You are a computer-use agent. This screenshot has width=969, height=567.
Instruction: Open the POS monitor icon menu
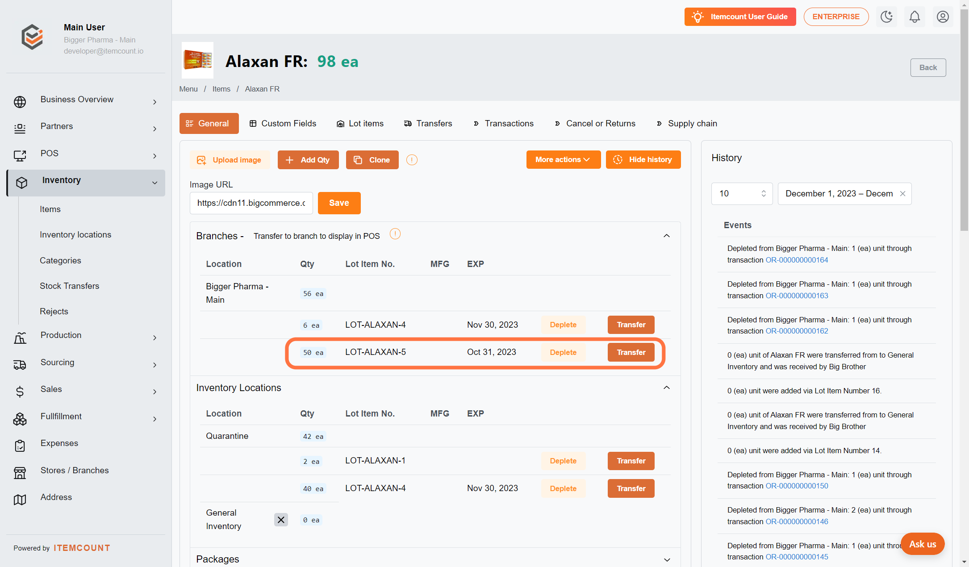point(20,155)
